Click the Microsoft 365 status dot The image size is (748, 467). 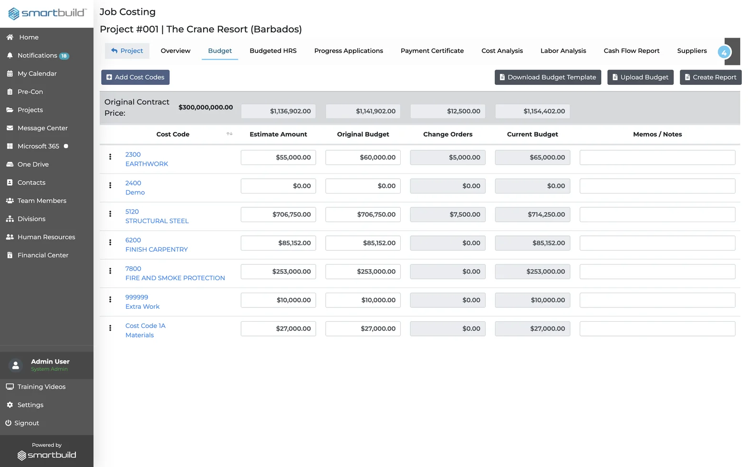tap(66, 146)
